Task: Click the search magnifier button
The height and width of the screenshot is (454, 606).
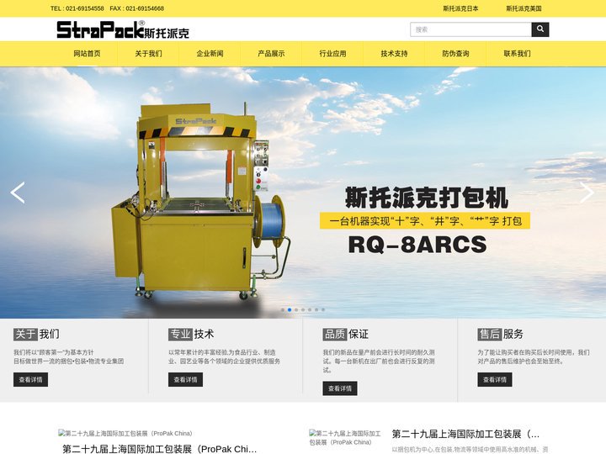Action: tap(540, 29)
